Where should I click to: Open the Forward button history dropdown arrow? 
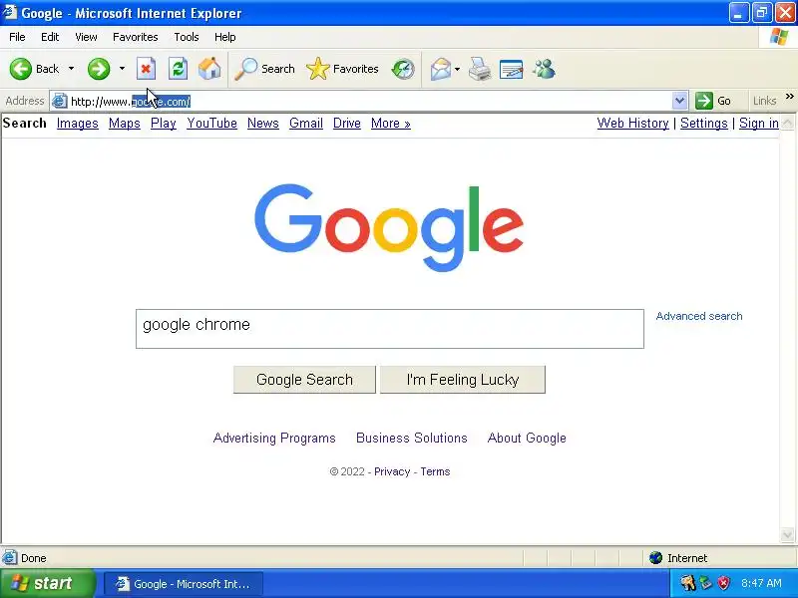(x=122, y=69)
